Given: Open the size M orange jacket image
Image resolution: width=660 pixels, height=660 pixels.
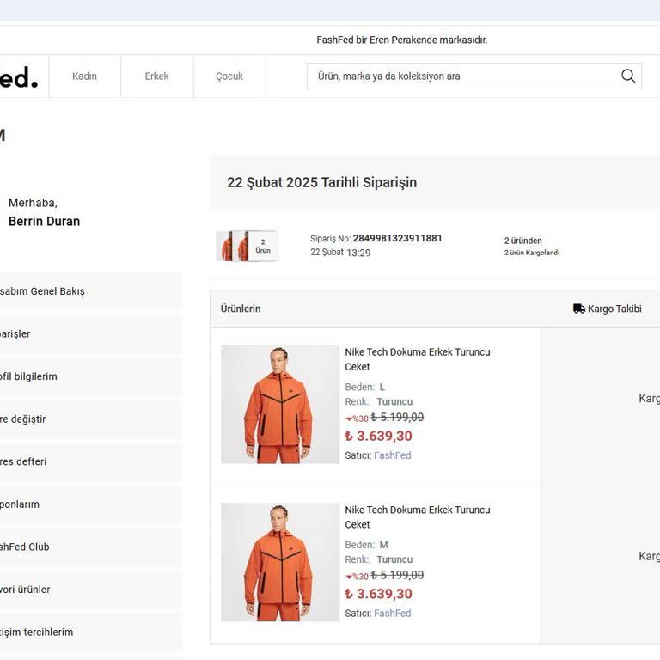Looking at the screenshot, I should [279, 562].
